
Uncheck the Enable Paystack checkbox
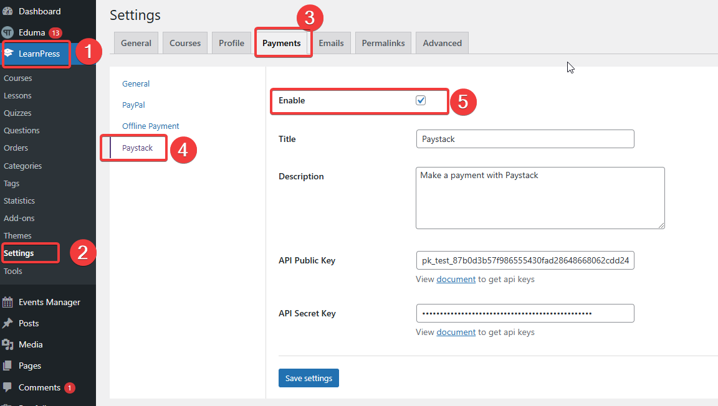point(421,100)
